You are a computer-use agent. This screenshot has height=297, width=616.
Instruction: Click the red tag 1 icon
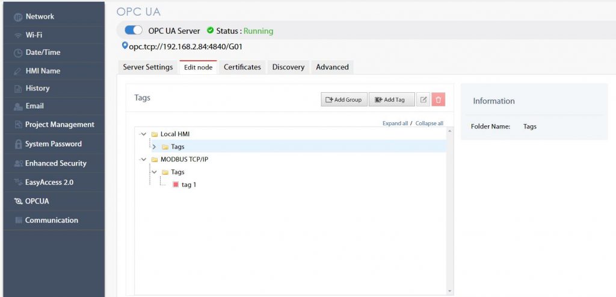(176, 185)
